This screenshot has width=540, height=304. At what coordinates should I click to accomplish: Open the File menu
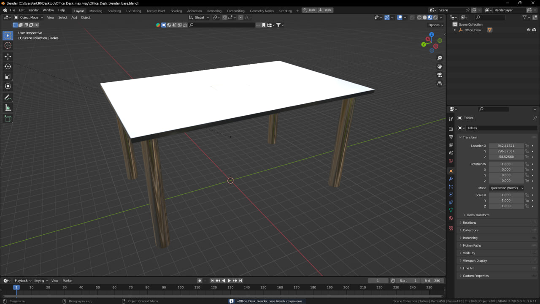coord(12,10)
